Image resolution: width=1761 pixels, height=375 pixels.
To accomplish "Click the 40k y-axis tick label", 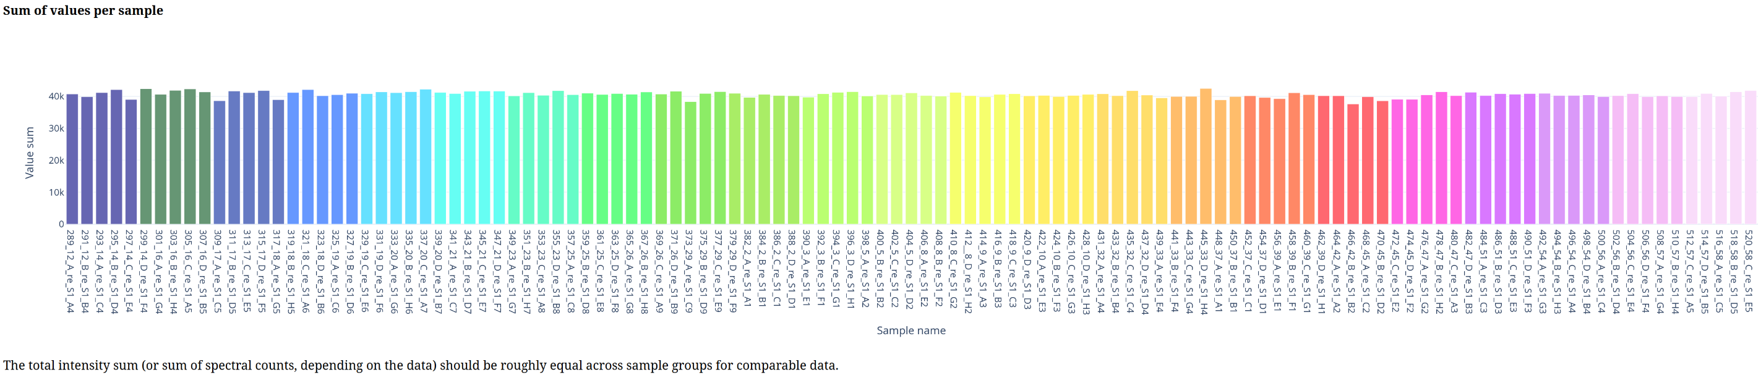I will [56, 96].
